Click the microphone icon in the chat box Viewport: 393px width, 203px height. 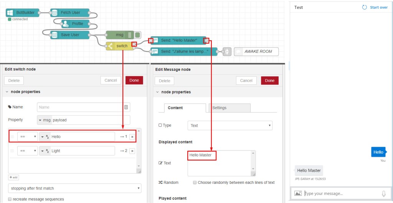(383, 194)
